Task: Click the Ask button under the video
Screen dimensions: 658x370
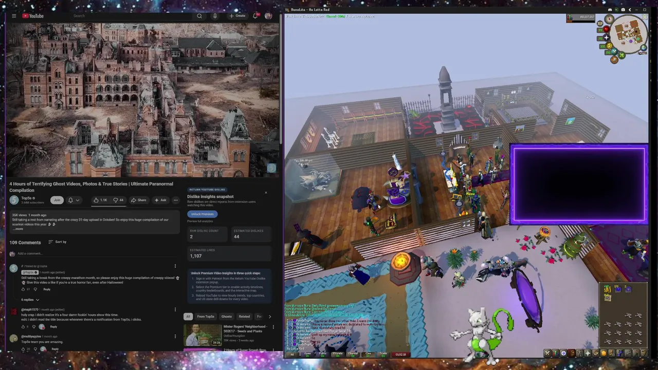Action: point(161,200)
